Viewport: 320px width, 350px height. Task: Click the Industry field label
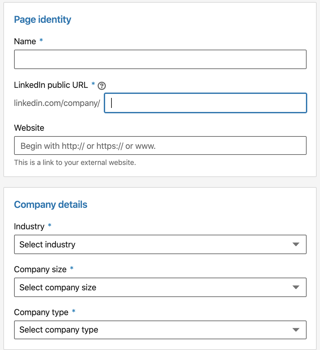pos(29,227)
